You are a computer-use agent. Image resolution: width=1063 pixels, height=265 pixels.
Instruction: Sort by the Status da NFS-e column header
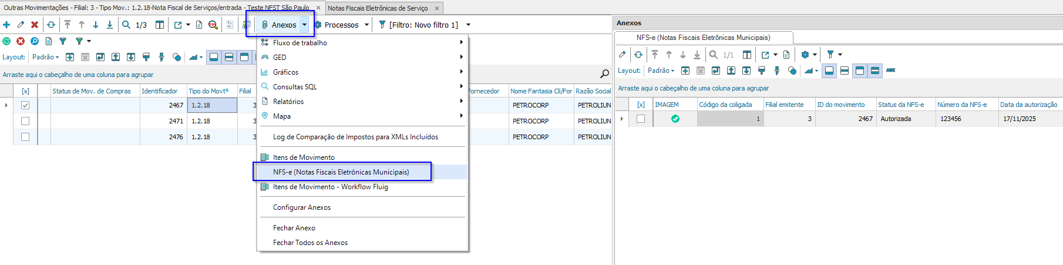[901, 105]
